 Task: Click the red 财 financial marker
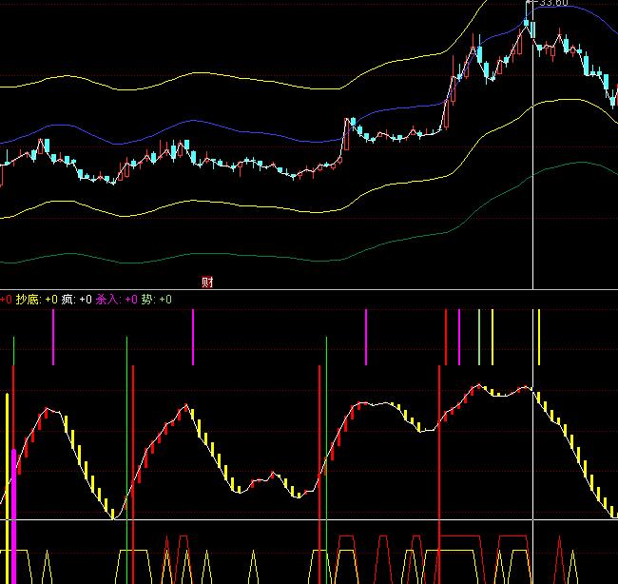[x=207, y=282]
